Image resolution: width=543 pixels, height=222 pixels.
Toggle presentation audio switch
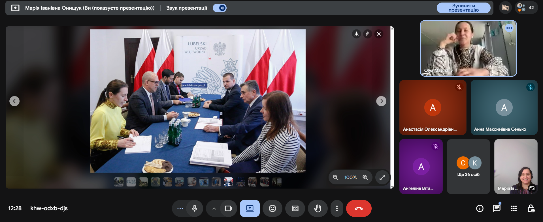220,8
